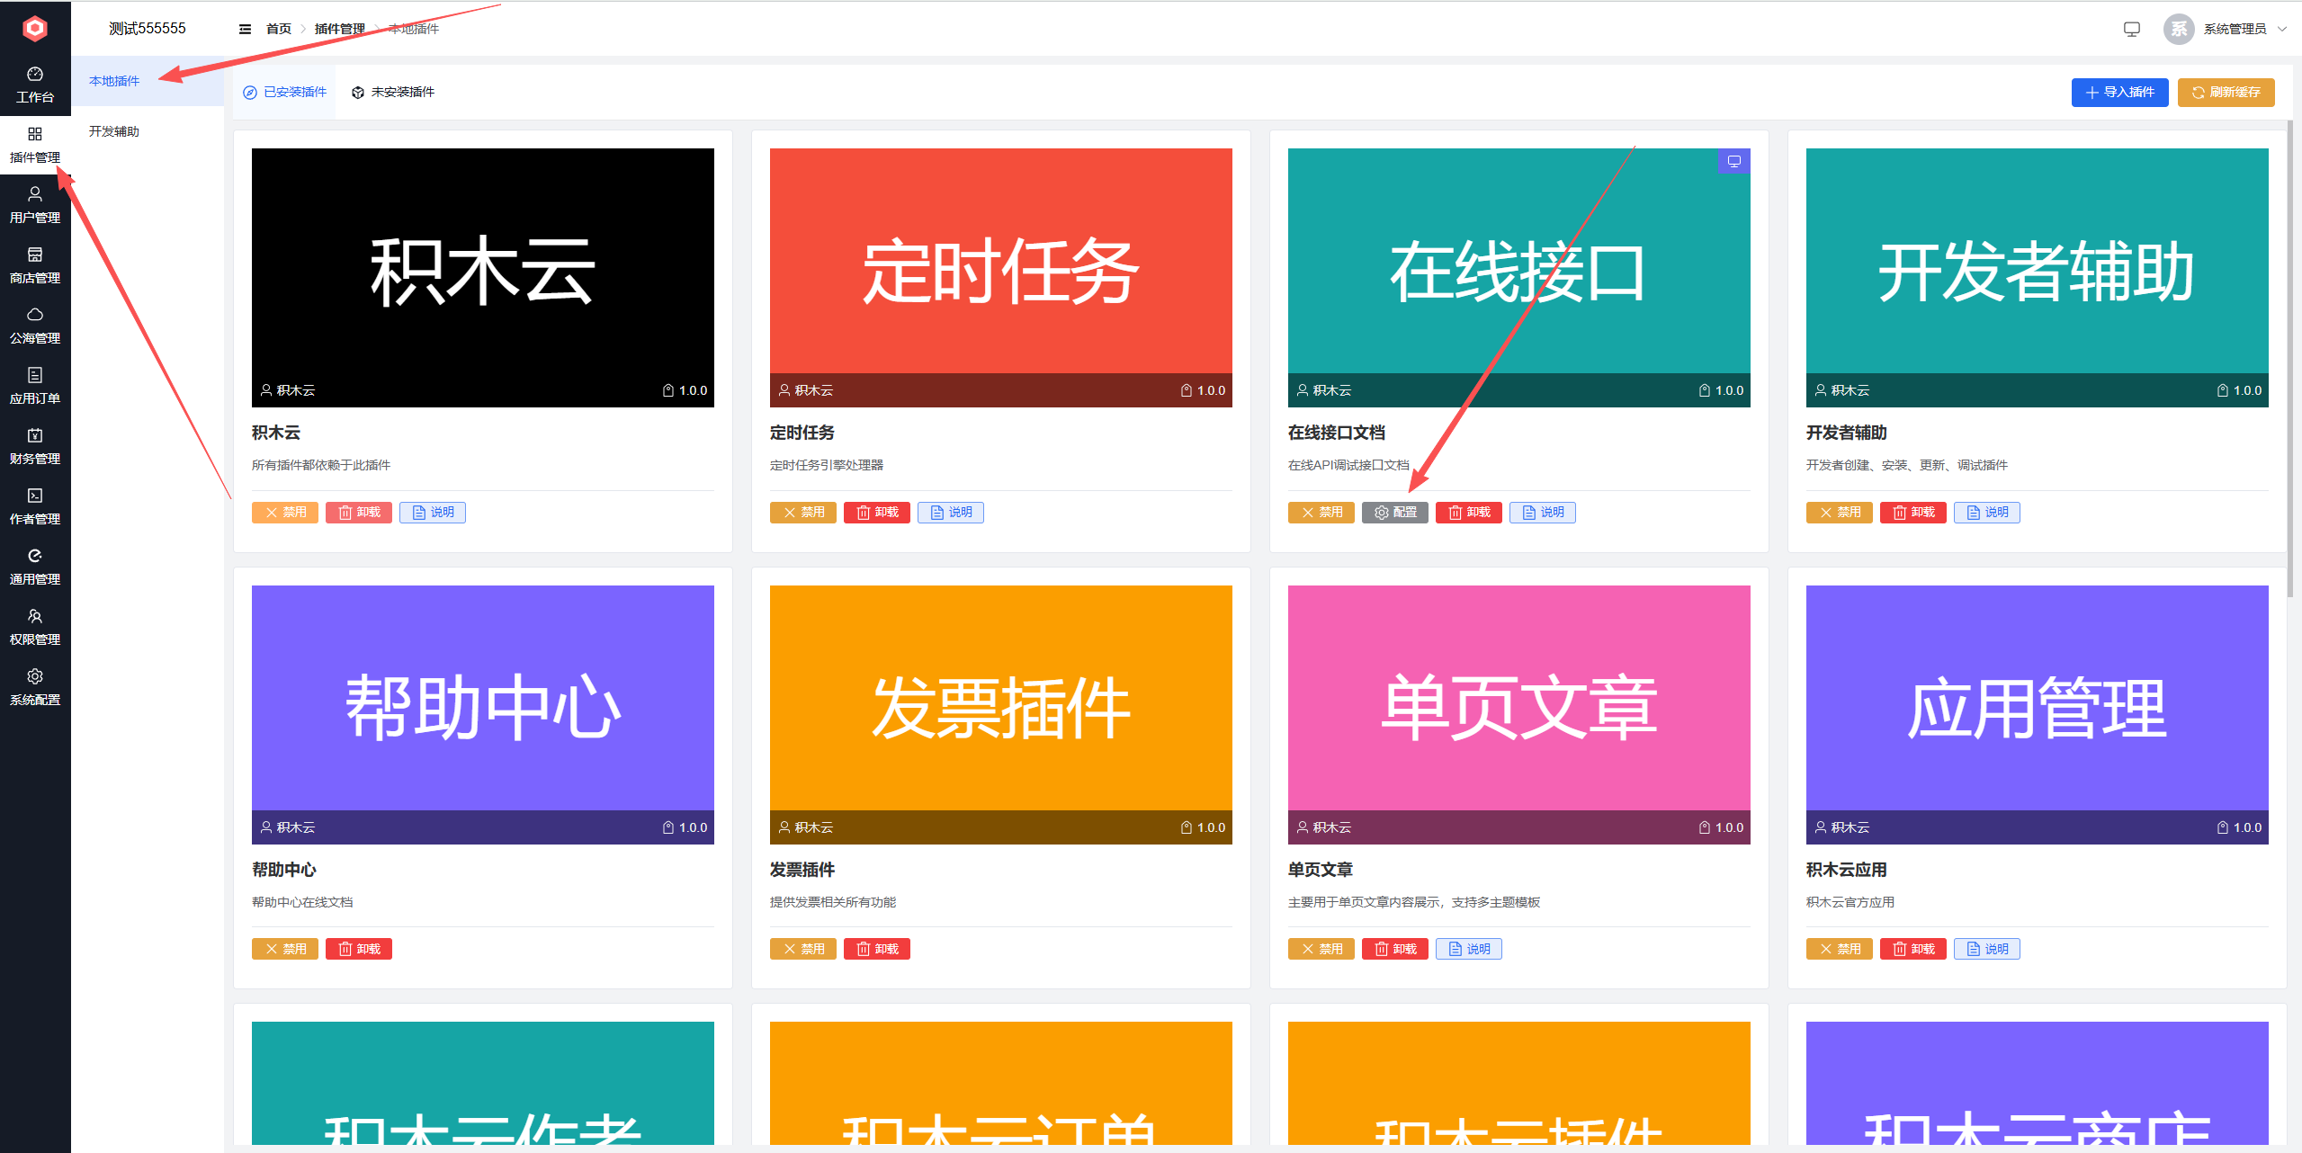The width and height of the screenshot is (2302, 1153).
Task: Open the 插件管理 breadcrumb item
Action: point(339,29)
